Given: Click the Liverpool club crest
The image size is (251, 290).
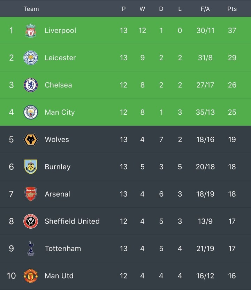Looking at the screenshot, I should click(31, 31).
